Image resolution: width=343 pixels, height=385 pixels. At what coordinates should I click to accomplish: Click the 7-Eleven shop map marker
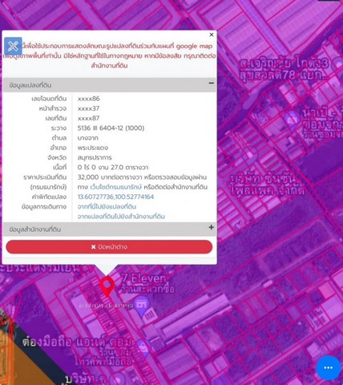click(142, 305)
